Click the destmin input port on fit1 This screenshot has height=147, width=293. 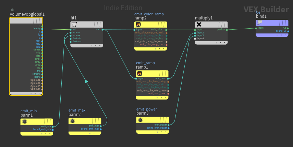pyautogui.click(x=71, y=39)
